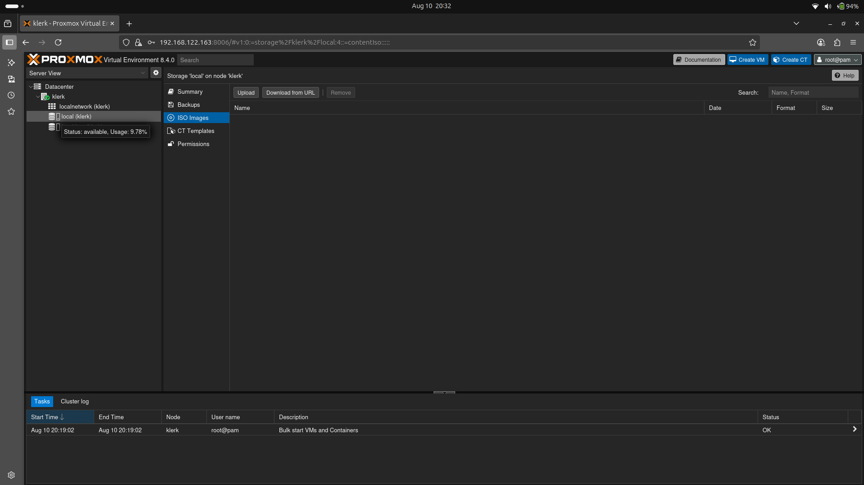Click the tracking protection shield in address bar

[x=126, y=42]
